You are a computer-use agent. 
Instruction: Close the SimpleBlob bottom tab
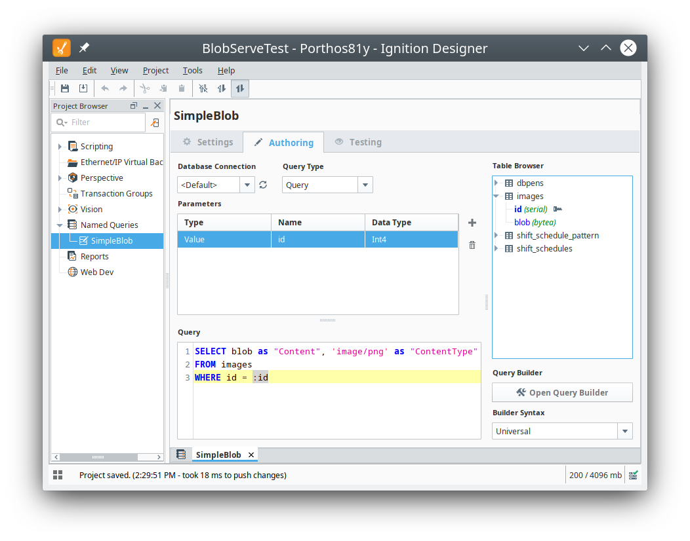point(251,455)
